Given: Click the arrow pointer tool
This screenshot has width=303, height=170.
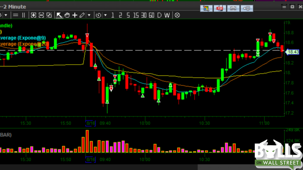Looking at the screenshot, I should coord(58,15).
